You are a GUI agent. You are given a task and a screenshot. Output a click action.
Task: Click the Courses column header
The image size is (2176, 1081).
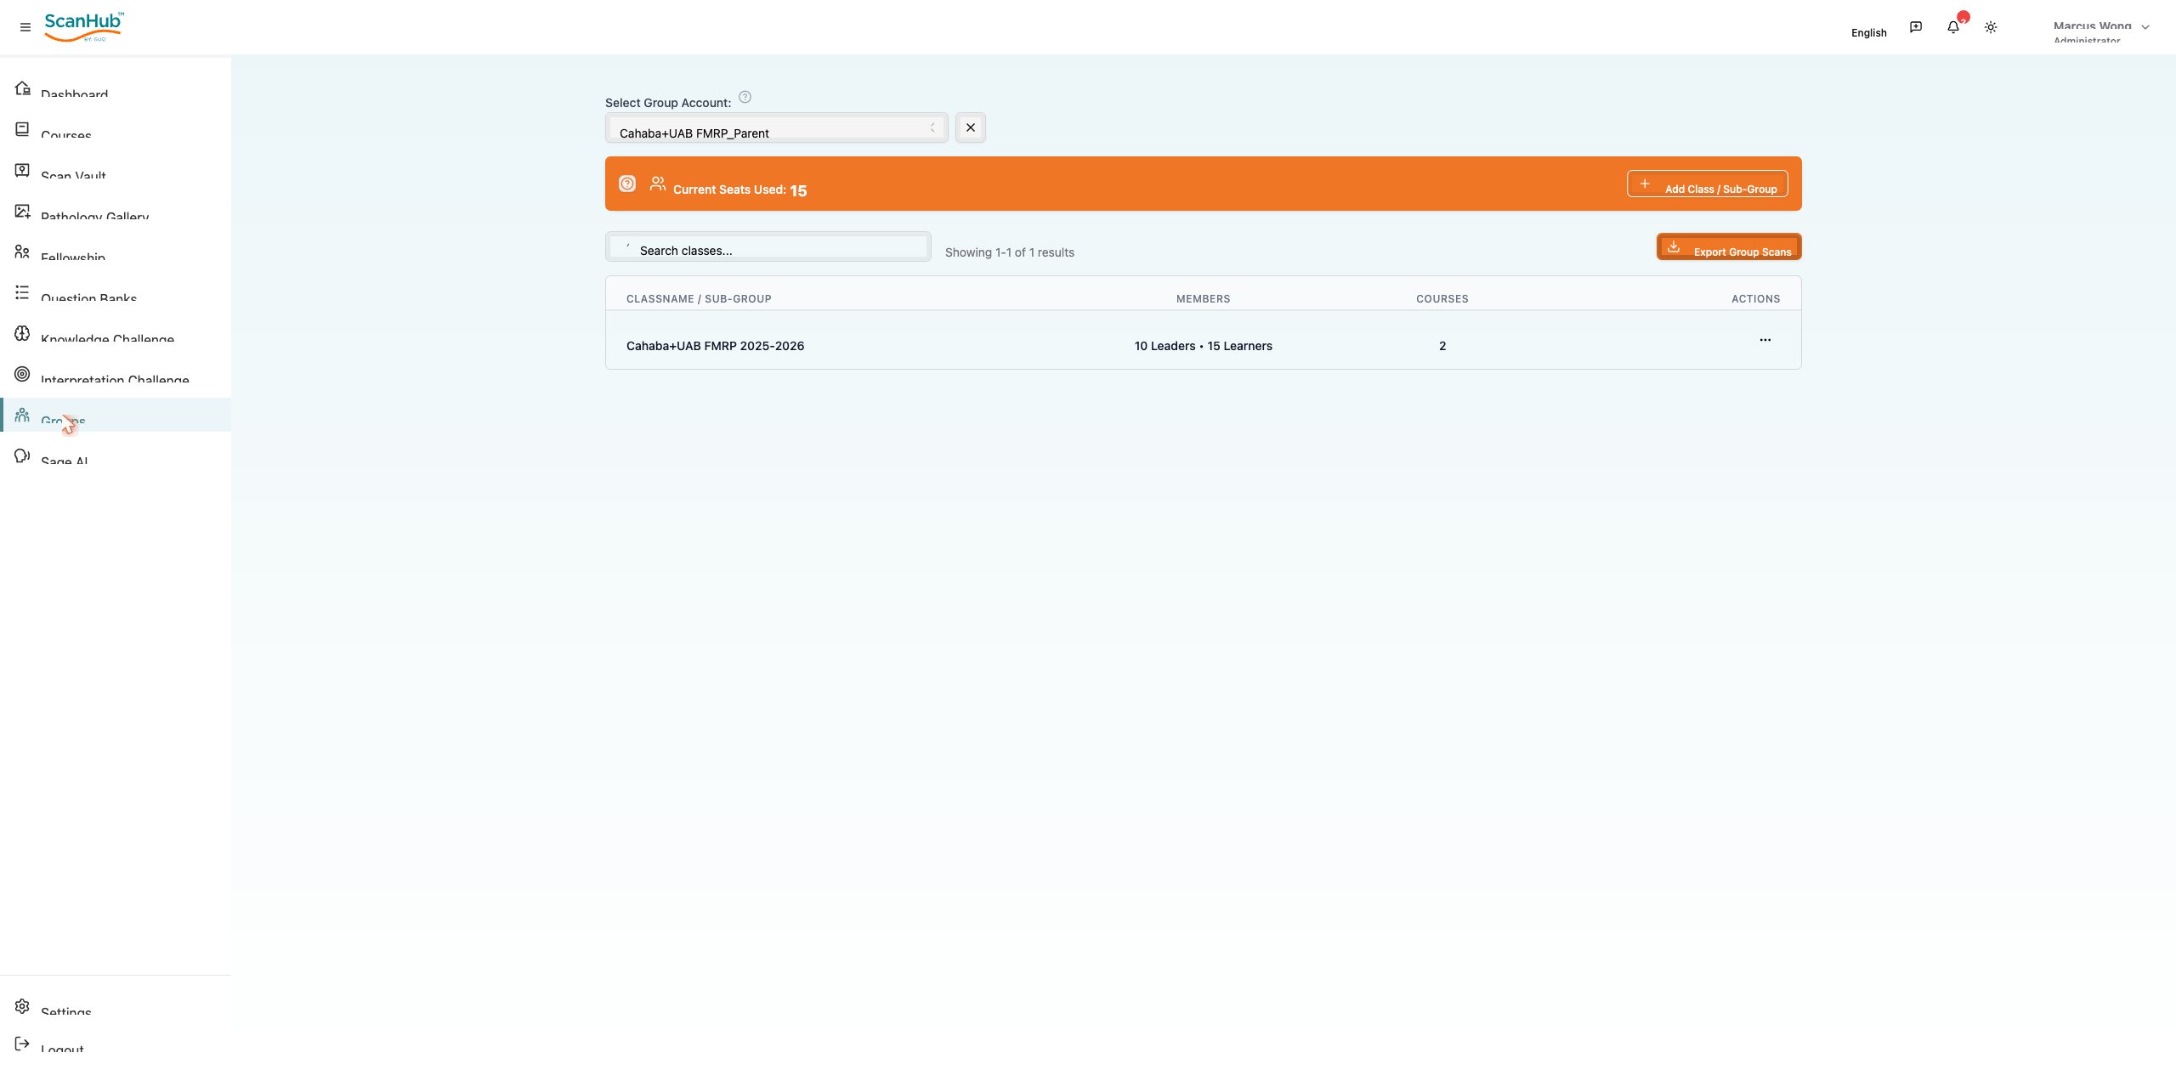(1442, 299)
